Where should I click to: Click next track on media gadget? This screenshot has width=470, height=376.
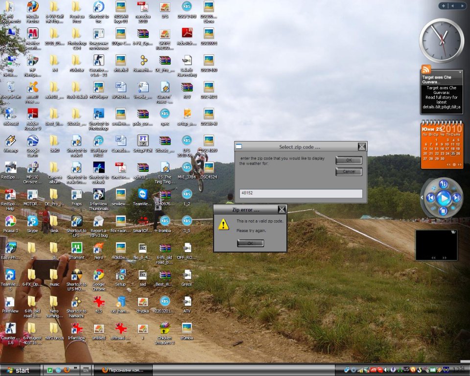(x=456, y=198)
